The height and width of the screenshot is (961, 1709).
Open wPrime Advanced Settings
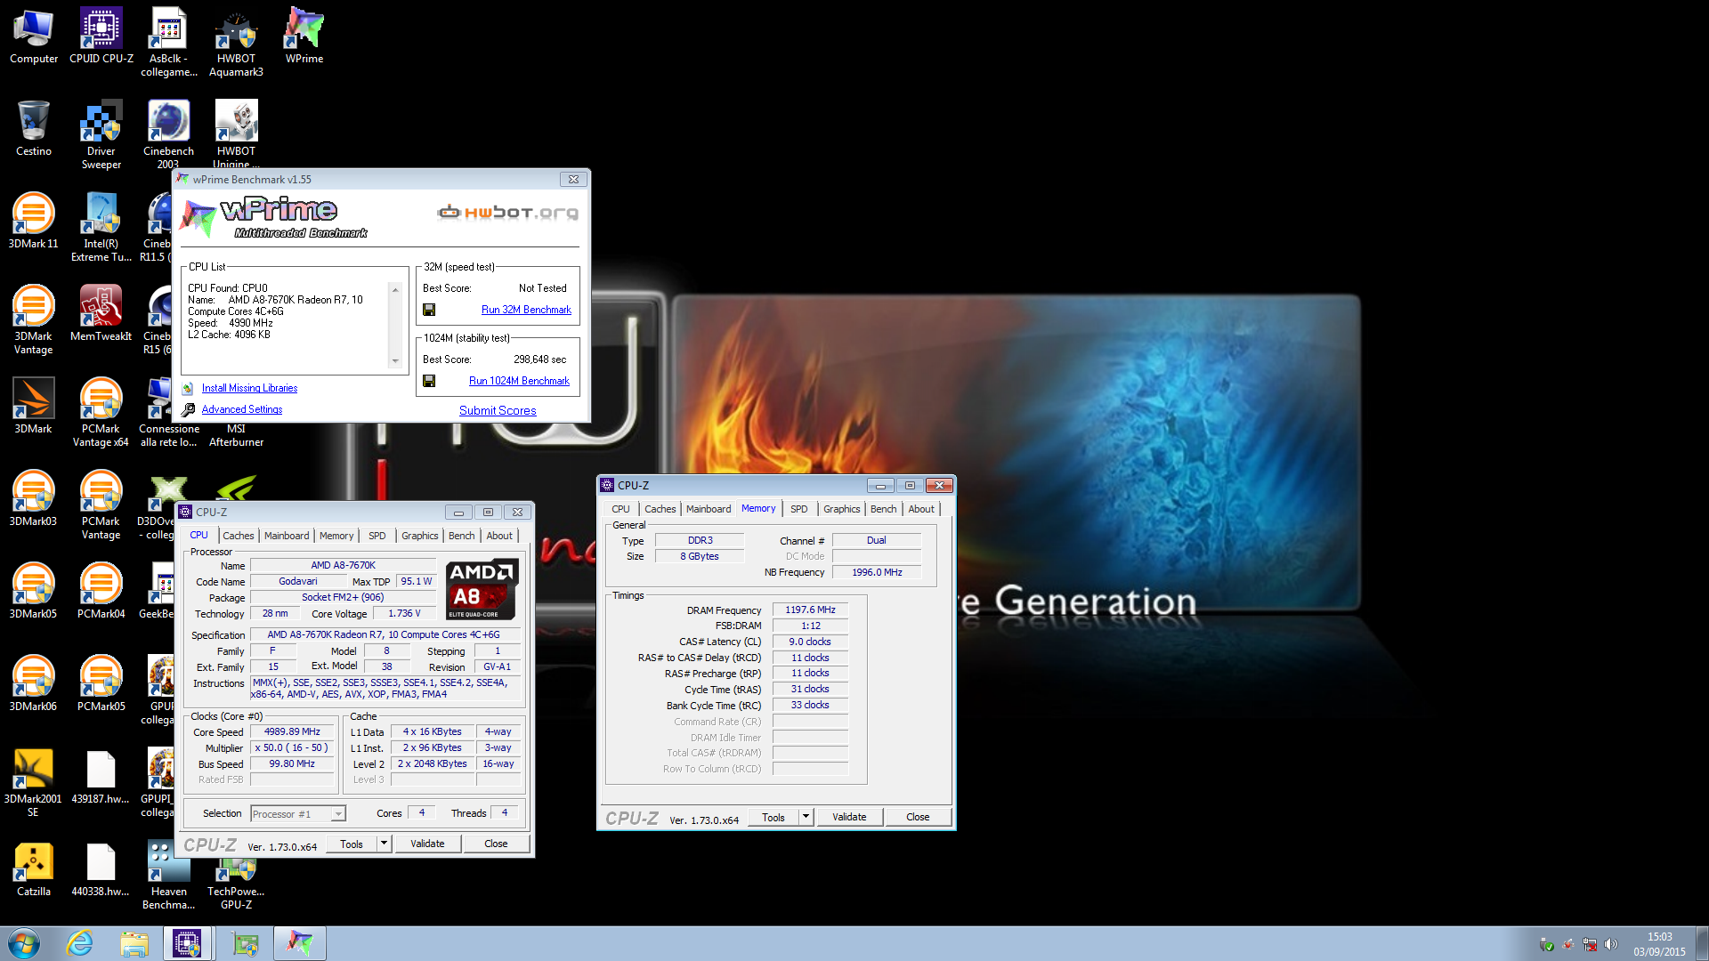click(x=242, y=409)
